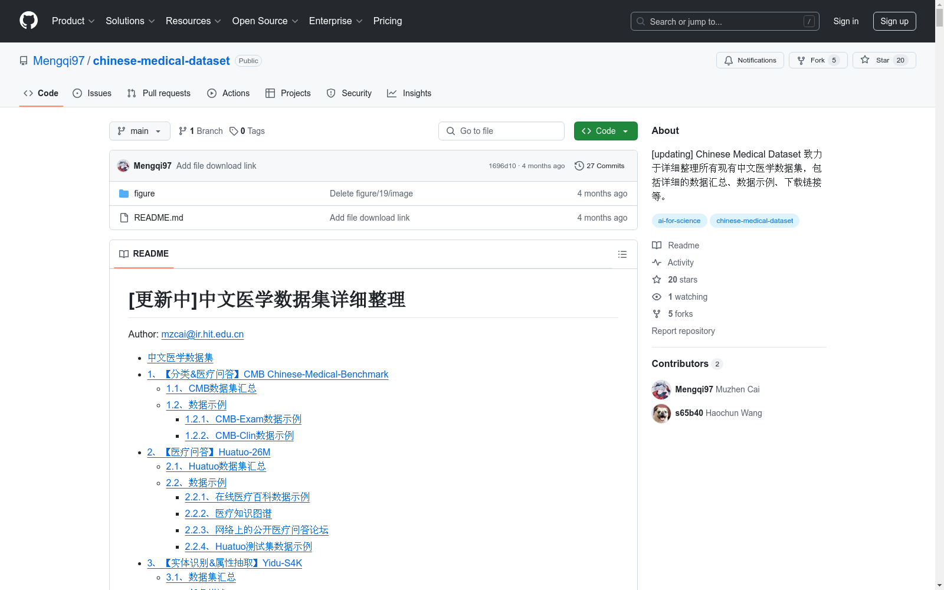Open the README.md file

pyautogui.click(x=159, y=218)
